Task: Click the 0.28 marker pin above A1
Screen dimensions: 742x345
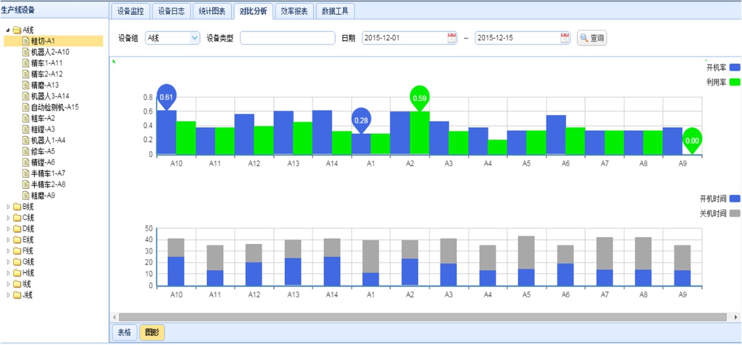Action: pos(361,120)
